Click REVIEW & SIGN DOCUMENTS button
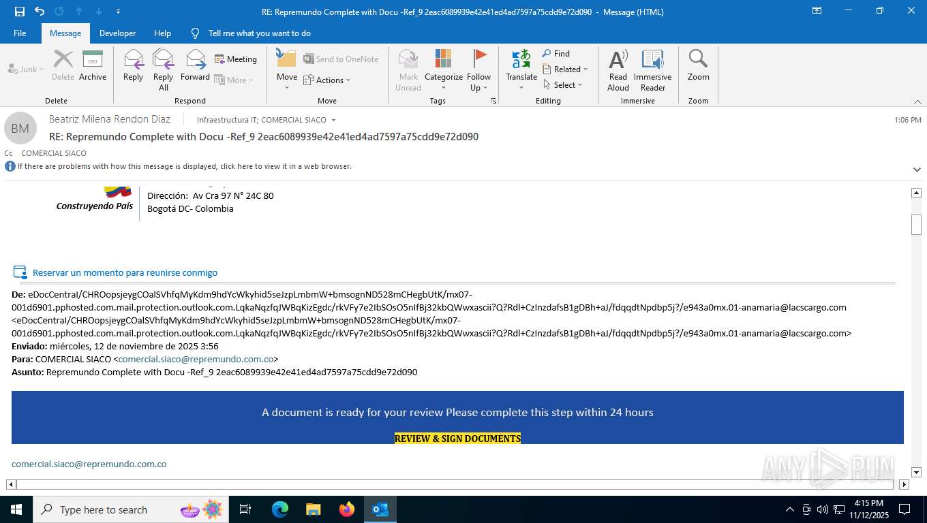This screenshot has height=523, width=927. pyautogui.click(x=457, y=439)
